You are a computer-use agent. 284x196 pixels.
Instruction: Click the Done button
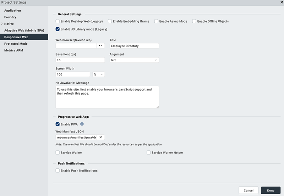click(271, 191)
